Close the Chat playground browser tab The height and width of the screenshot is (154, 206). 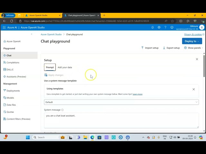[x=98, y=15]
